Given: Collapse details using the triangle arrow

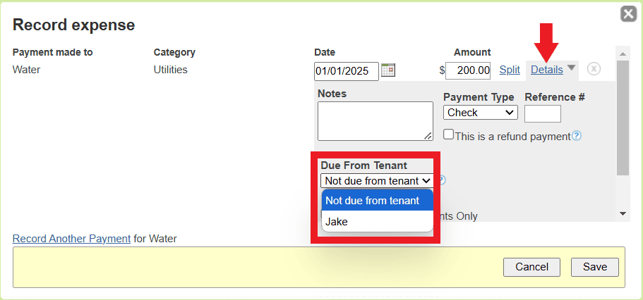Looking at the screenshot, I should [x=572, y=68].
